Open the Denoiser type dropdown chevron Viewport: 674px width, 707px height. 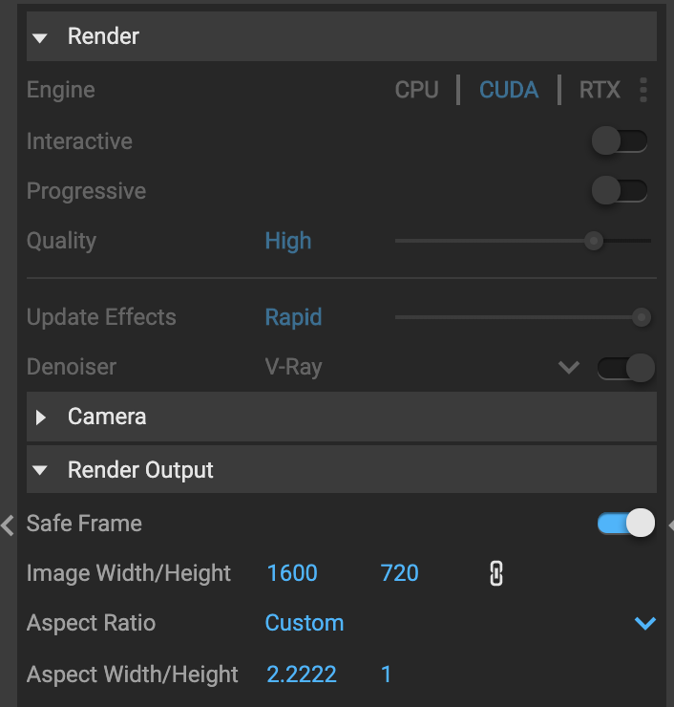point(569,367)
